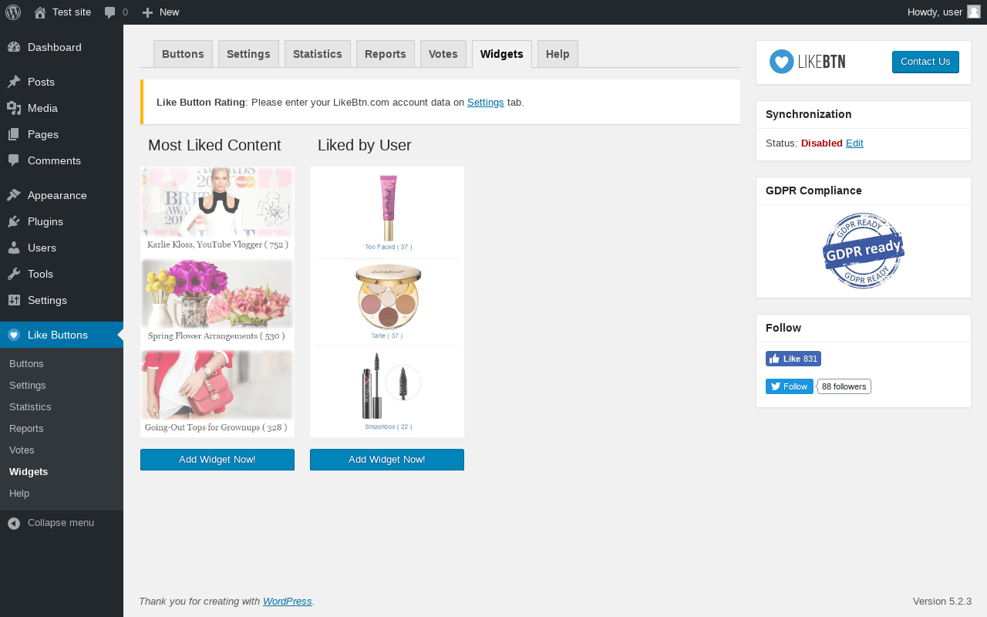Screen dimensions: 987x617
Task: Click the Liked by User widget preview image
Action: coord(387,302)
